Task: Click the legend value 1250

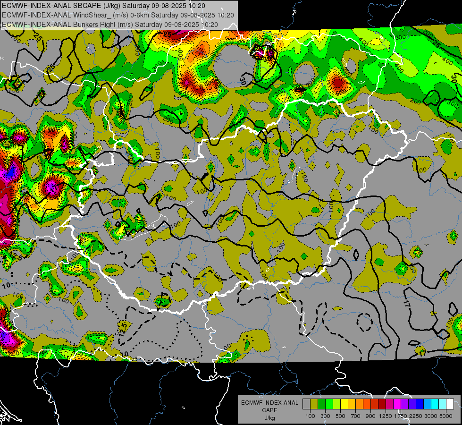Action: pos(386,416)
